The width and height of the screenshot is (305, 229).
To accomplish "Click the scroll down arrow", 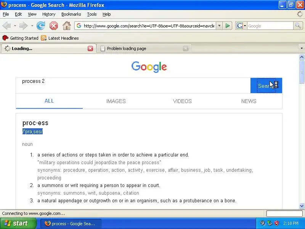I will click(302, 206).
